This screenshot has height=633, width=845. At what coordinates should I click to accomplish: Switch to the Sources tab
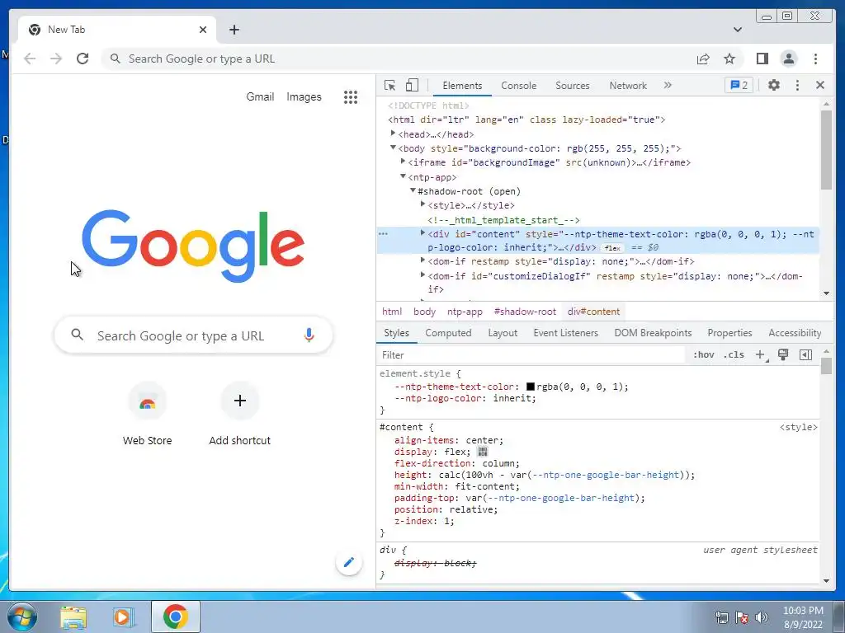[573, 86]
